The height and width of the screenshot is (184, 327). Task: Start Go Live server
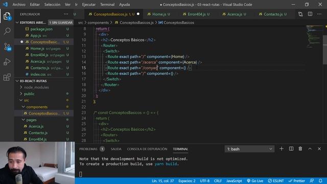click(x=255, y=181)
